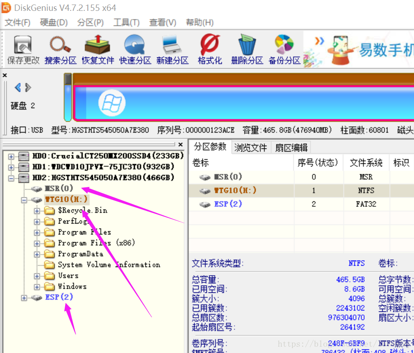Click ESP(2) row in partition table
The image size is (414, 353).
pos(301,204)
